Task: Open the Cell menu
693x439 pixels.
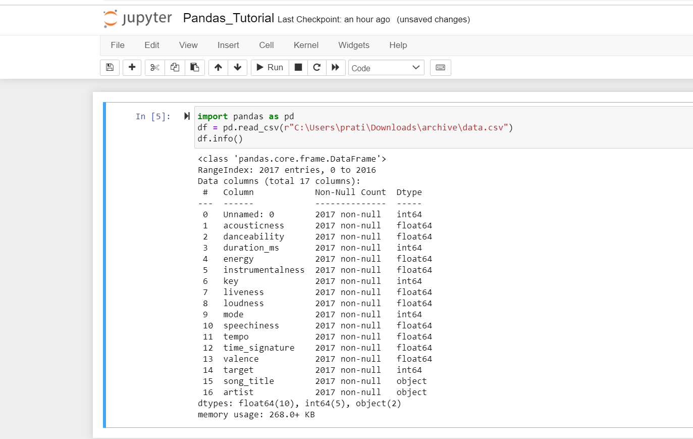Action: [266, 45]
